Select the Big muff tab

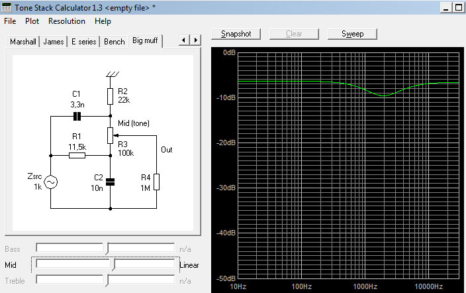point(145,40)
